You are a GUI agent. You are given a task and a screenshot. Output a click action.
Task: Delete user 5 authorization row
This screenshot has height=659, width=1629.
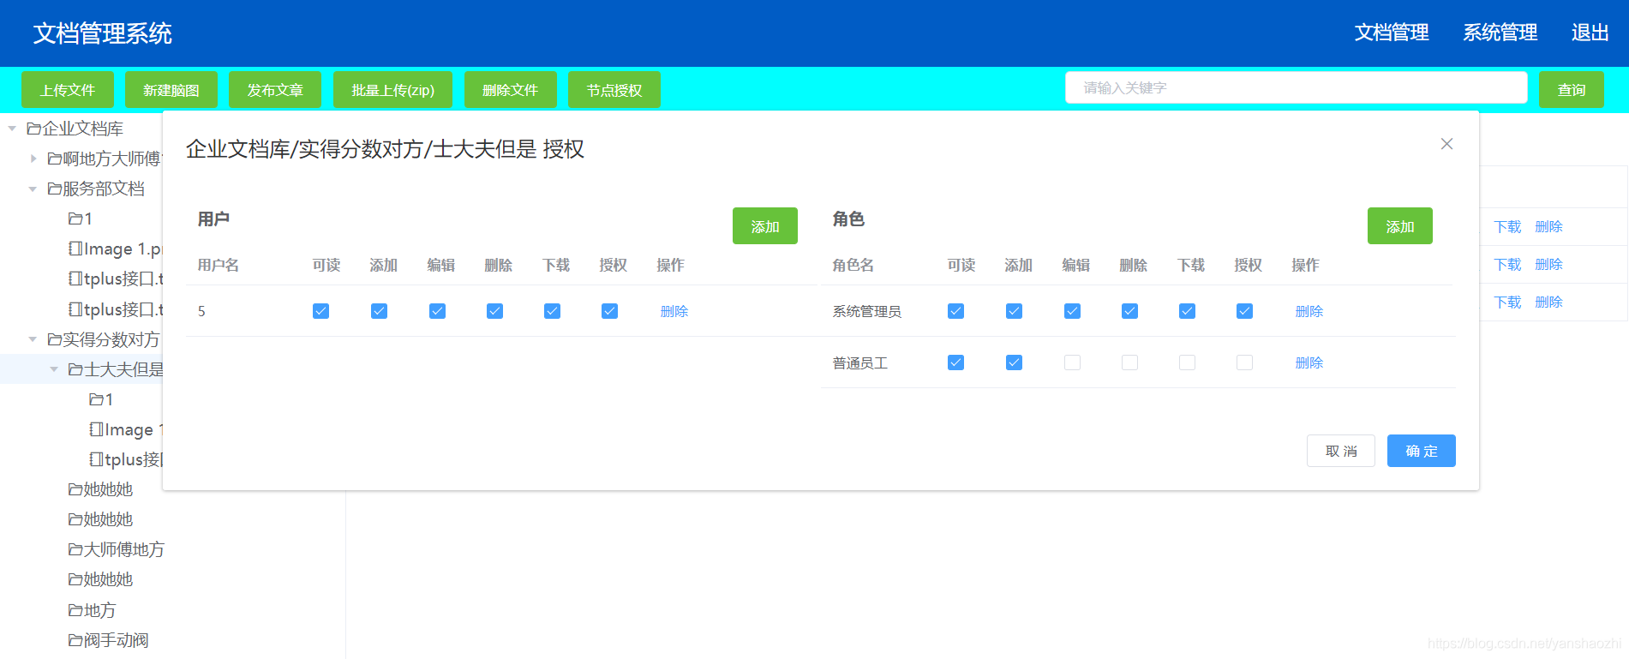[x=674, y=311]
